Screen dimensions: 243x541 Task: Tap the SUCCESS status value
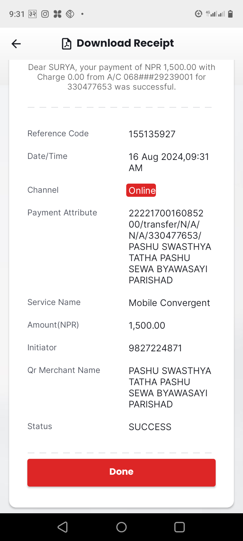pyautogui.click(x=150, y=427)
